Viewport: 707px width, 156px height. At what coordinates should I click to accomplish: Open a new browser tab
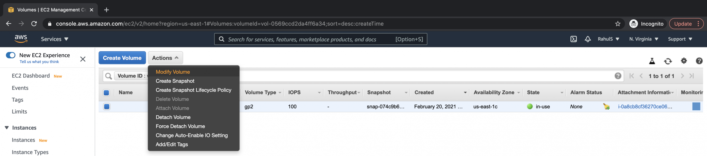(107, 10)
